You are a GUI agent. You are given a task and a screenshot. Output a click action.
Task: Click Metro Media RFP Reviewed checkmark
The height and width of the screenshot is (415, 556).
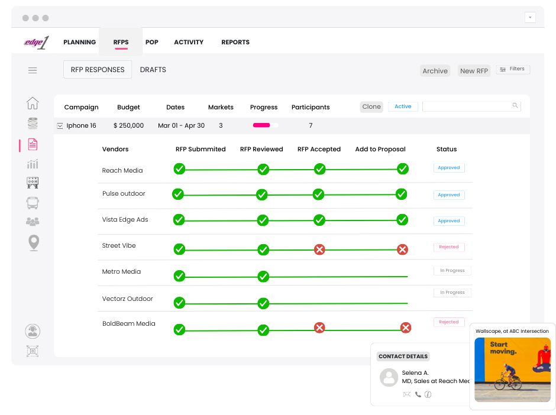point(263,277)
